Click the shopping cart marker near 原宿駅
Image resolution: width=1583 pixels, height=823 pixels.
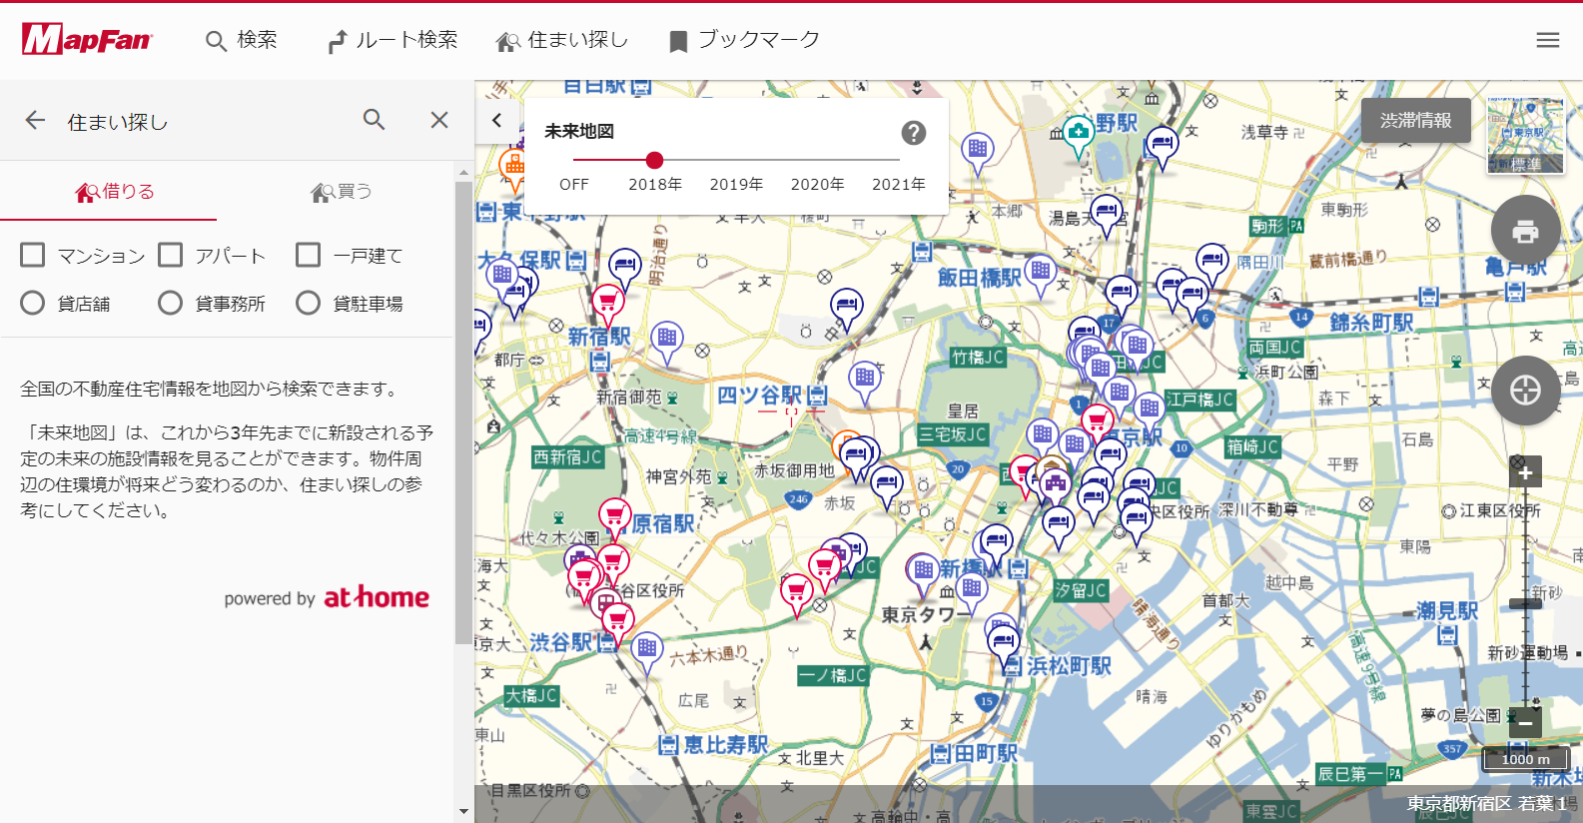[615, 516]
